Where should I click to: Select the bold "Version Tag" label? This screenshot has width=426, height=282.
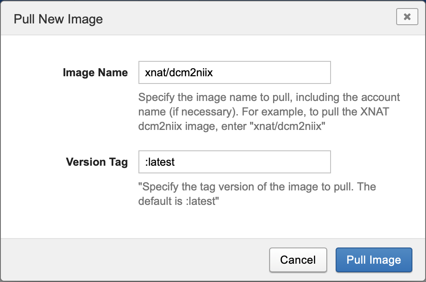[x=97, y=162]
